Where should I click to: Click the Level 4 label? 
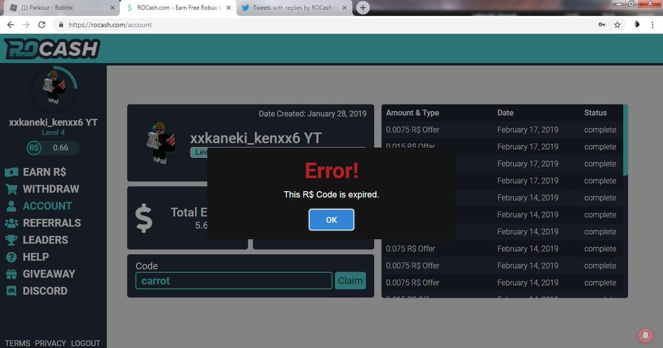pyautogui.click(x=54, y=133)
